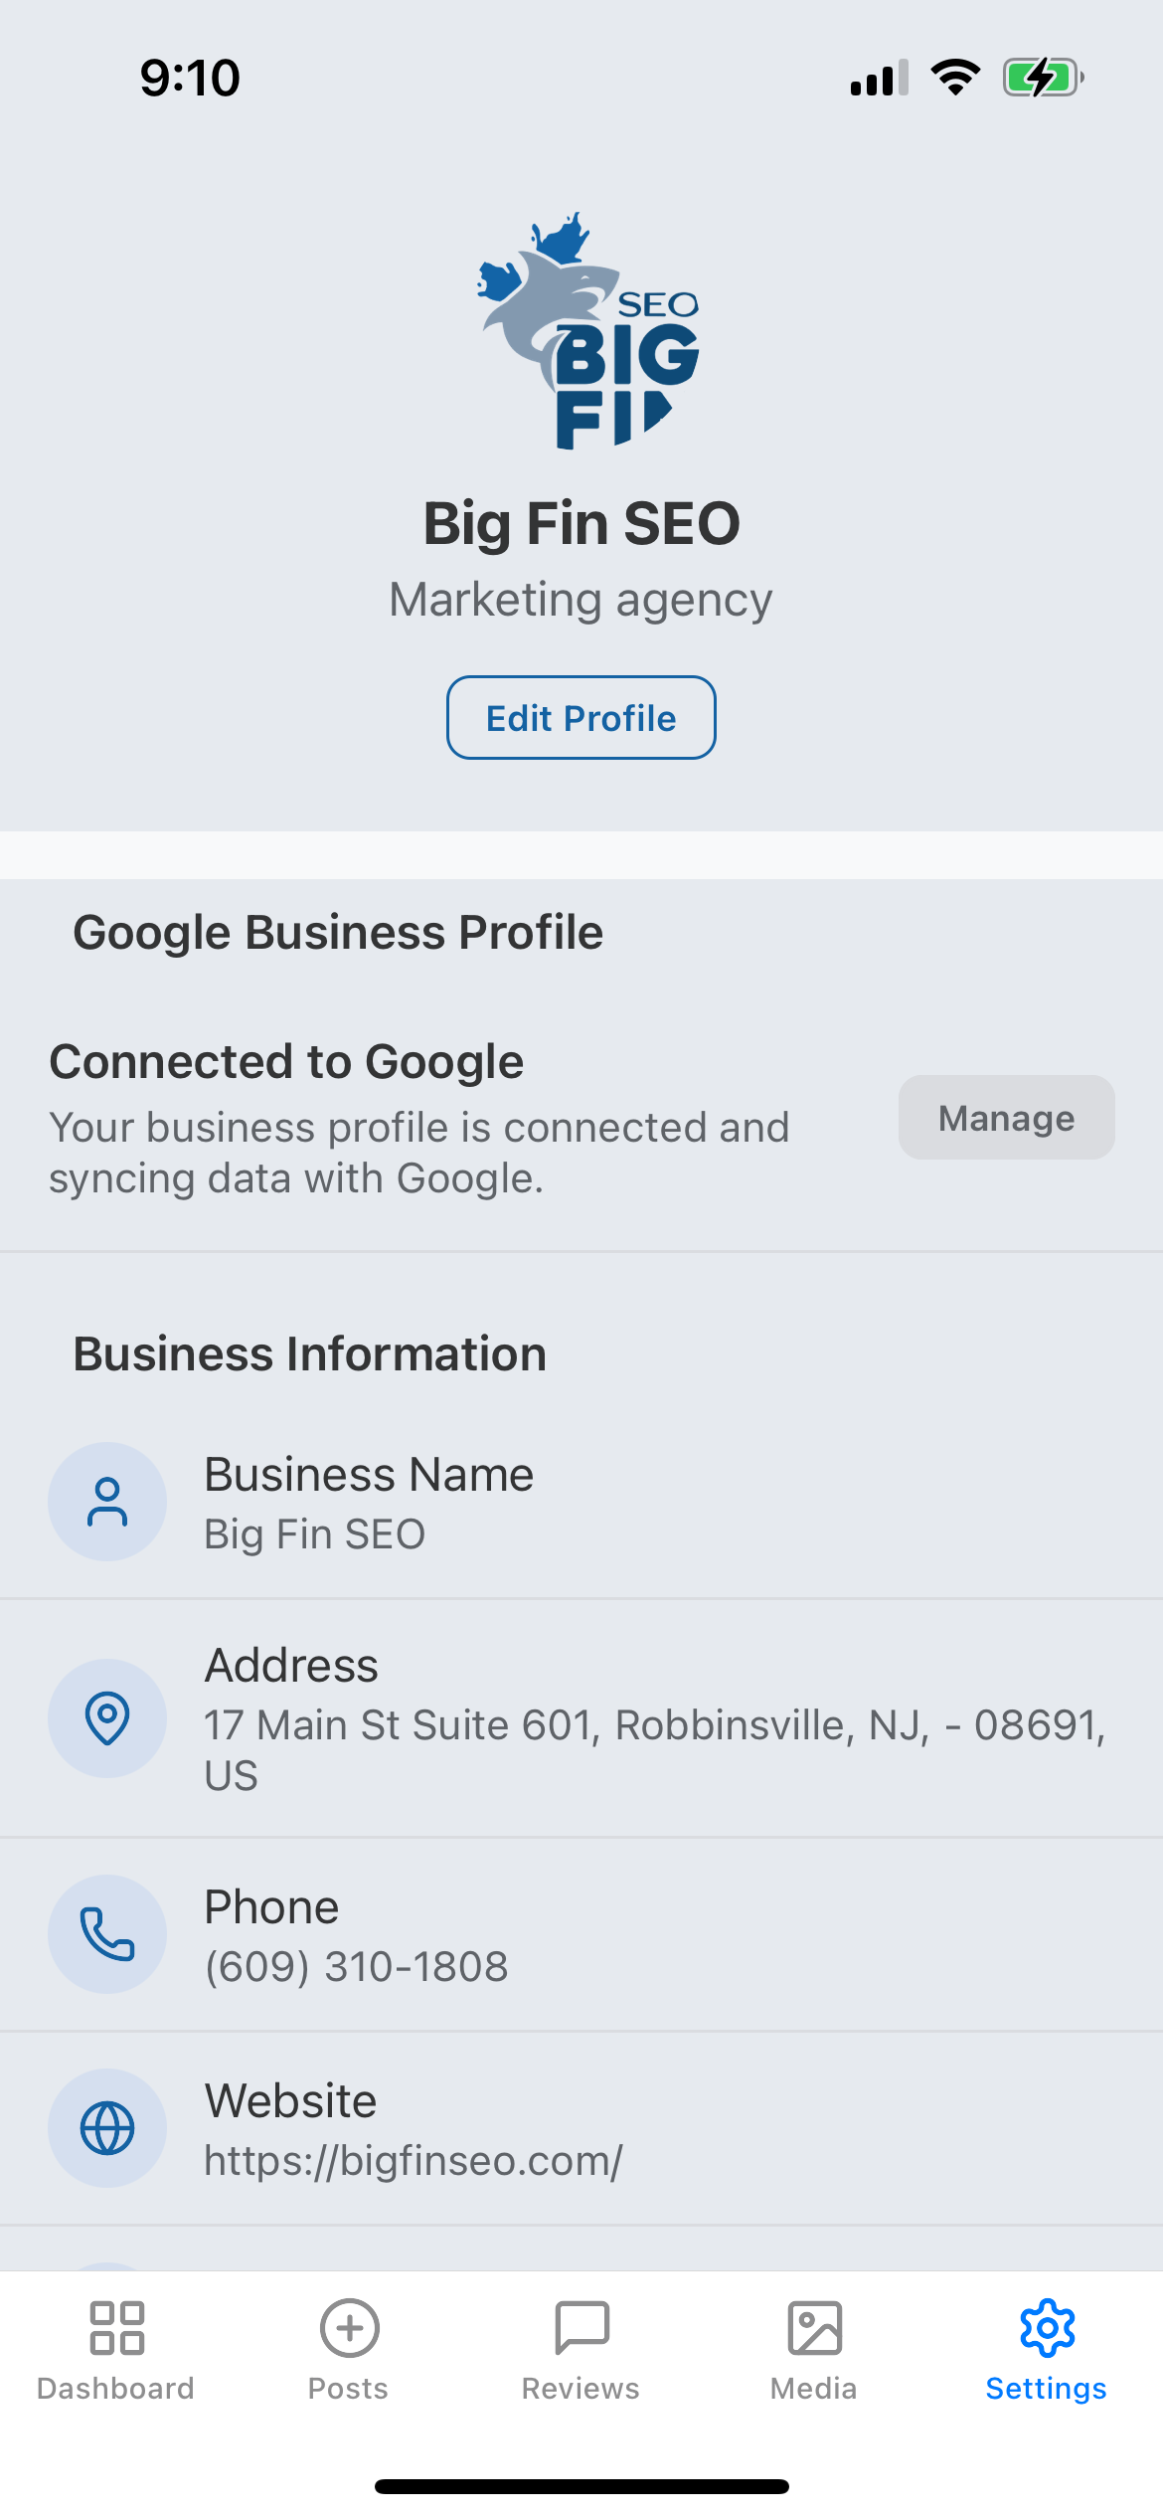Tap the phone number (609) 310-1808
Image resolution: width=1163 pixels, height=2518 pixels.
[x=356, y=1966]
